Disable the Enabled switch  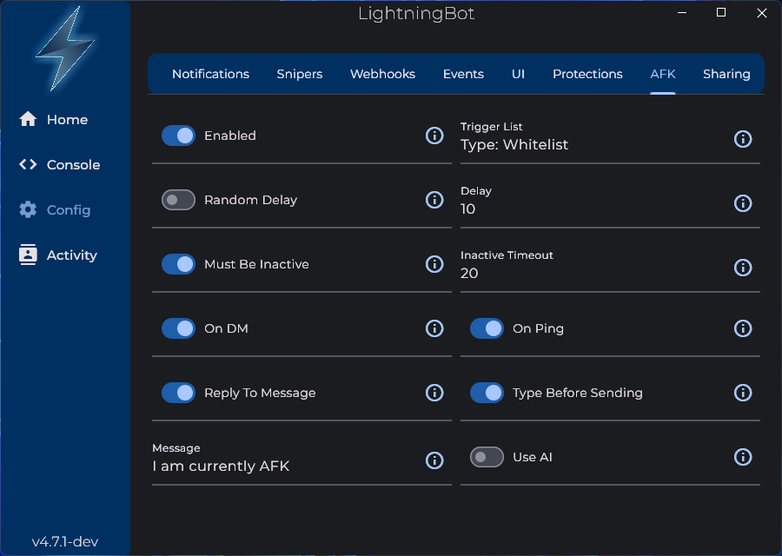178,136
